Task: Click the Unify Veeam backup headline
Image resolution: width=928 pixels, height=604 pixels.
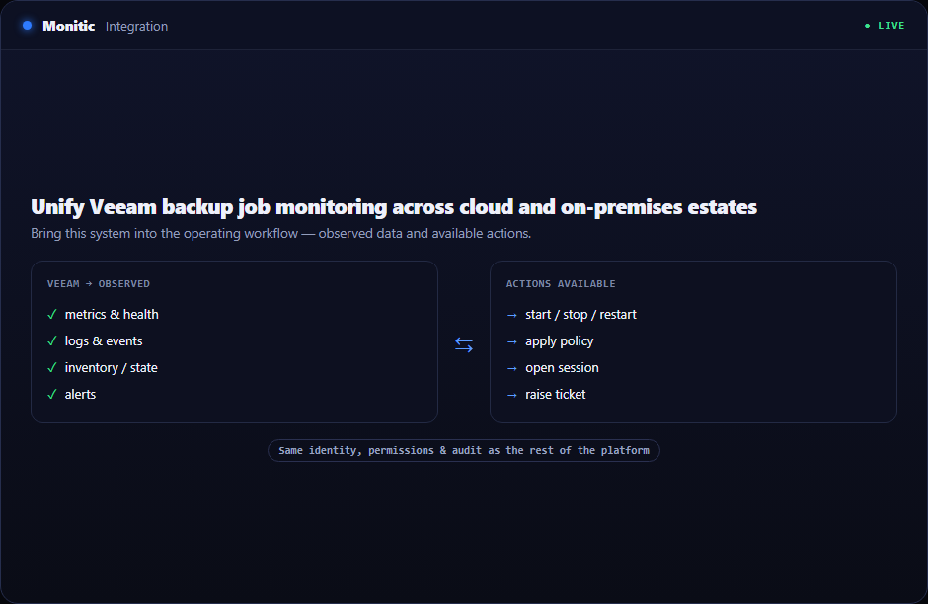Action: (x=394, y=207)
